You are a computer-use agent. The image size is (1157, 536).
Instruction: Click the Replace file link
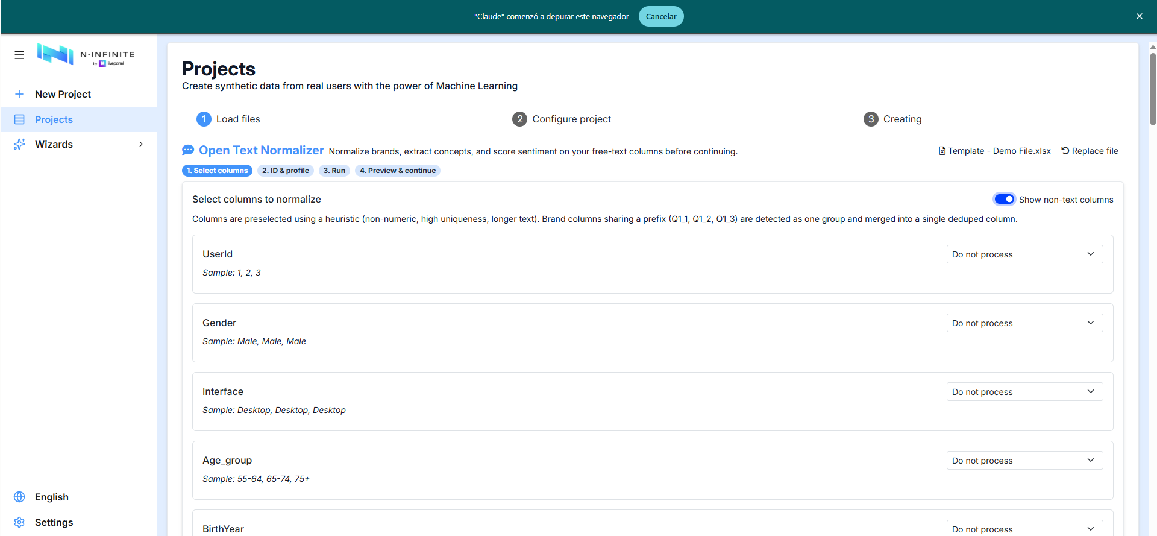(x=1090, y=151)
